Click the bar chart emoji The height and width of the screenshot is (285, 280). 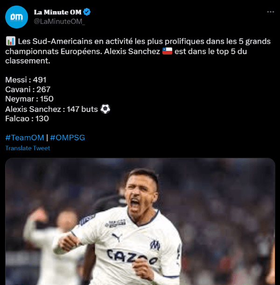click(10, 42)
